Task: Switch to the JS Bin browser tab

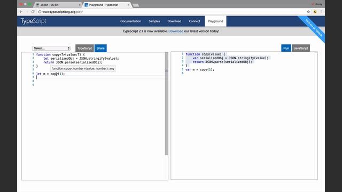Action: pyautogui.click(x=58, y=5)
